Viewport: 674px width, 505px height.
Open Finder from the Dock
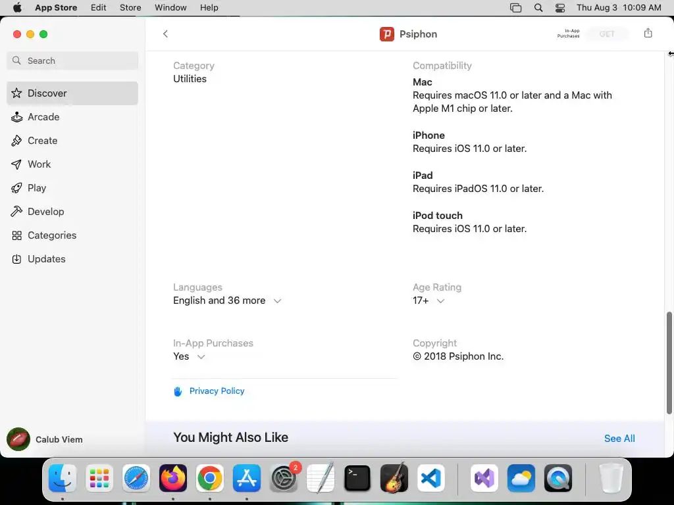point(63,478)
